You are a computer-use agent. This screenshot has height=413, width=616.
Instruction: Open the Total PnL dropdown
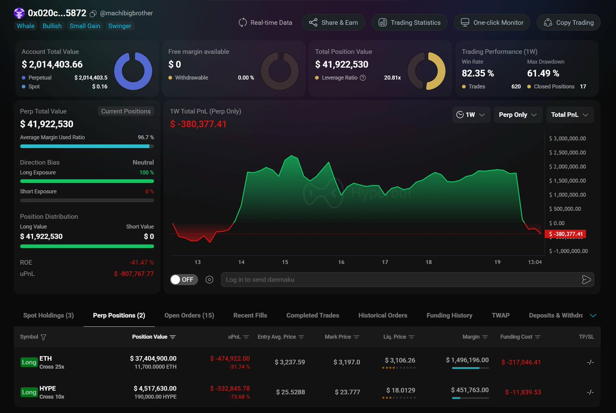click(570, 114)
